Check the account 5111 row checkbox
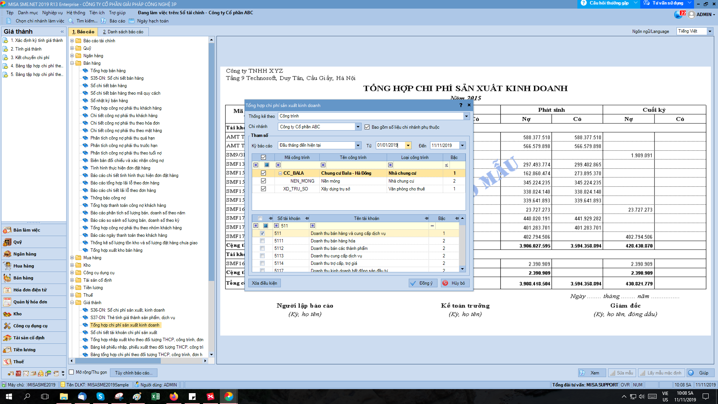Image resolution: width=718 pixels, height=404 pixels. 262,241
